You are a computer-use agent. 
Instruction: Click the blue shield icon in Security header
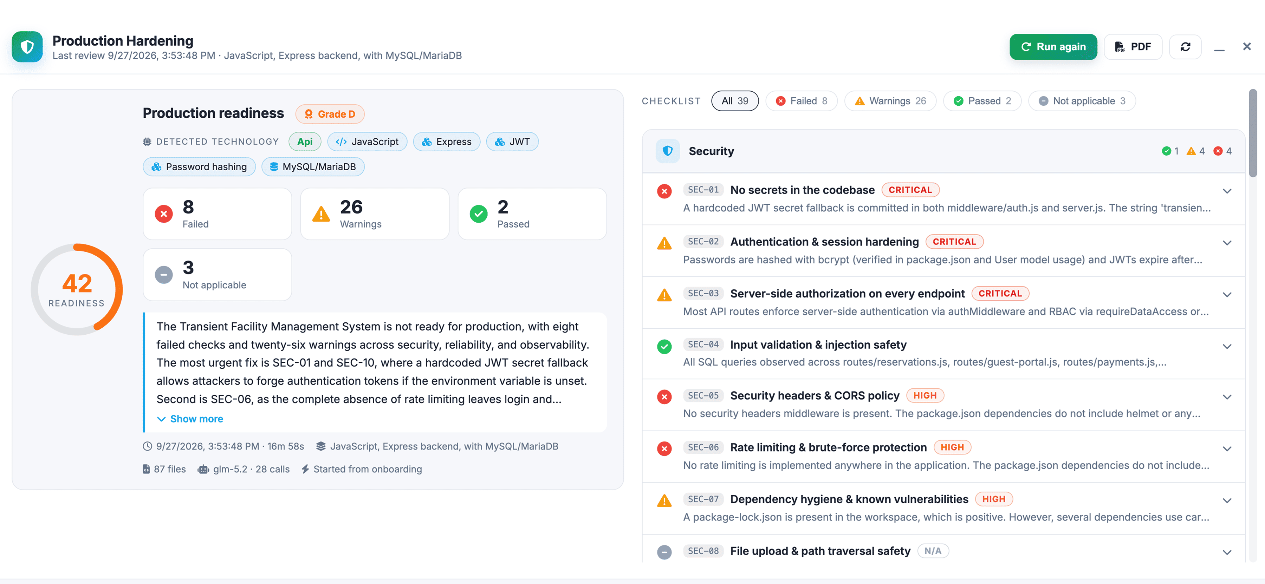[667, 151]
